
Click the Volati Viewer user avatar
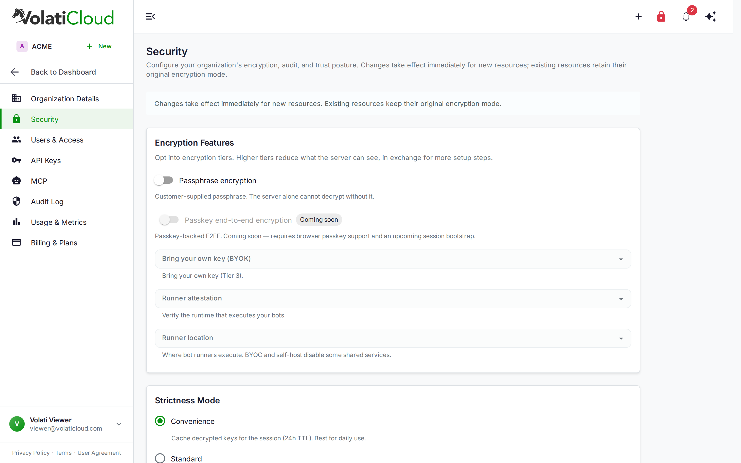pyautogui.click(x=17, y=424)
